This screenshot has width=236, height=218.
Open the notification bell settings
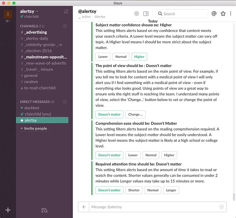pos(66,12)
